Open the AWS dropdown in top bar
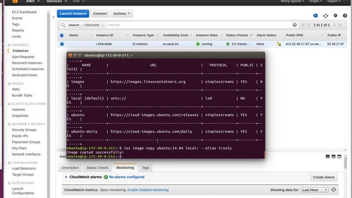Image resolution: width=352 pixels, height=198 pixels. point(33,1)
